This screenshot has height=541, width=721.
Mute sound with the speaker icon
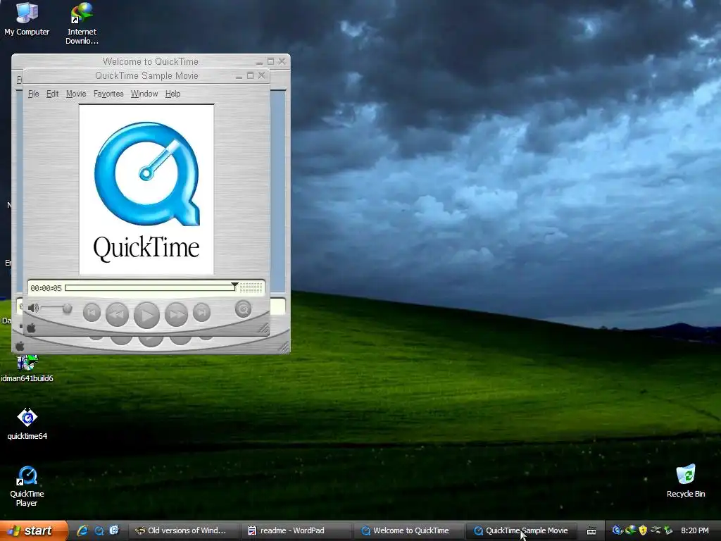pos(33,309)
